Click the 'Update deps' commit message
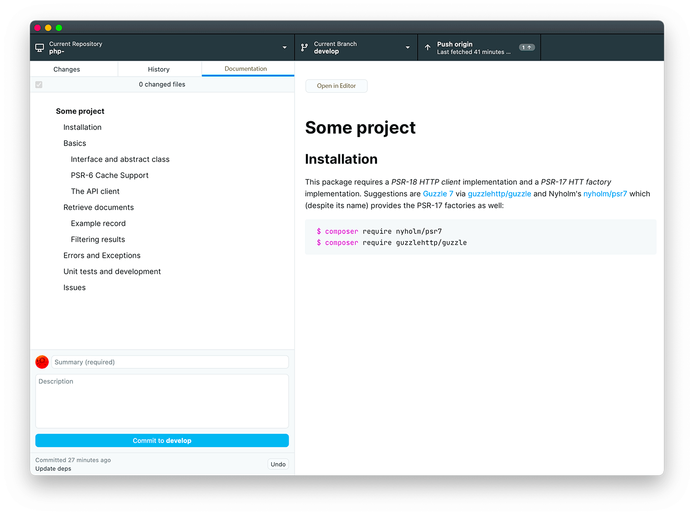This screenshot has height=515, width=694. click(x=53, y=469)
